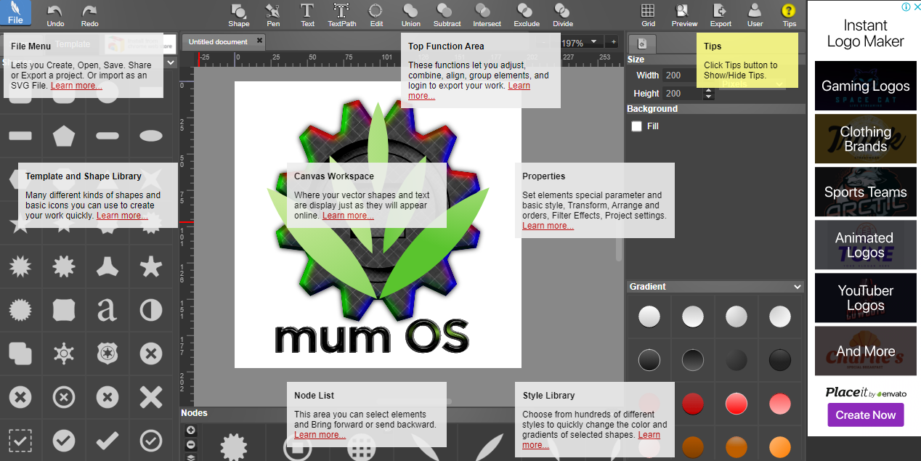Open the zoom percentage dropdown
Screen dimensions: 921x461
pos(593,41)
